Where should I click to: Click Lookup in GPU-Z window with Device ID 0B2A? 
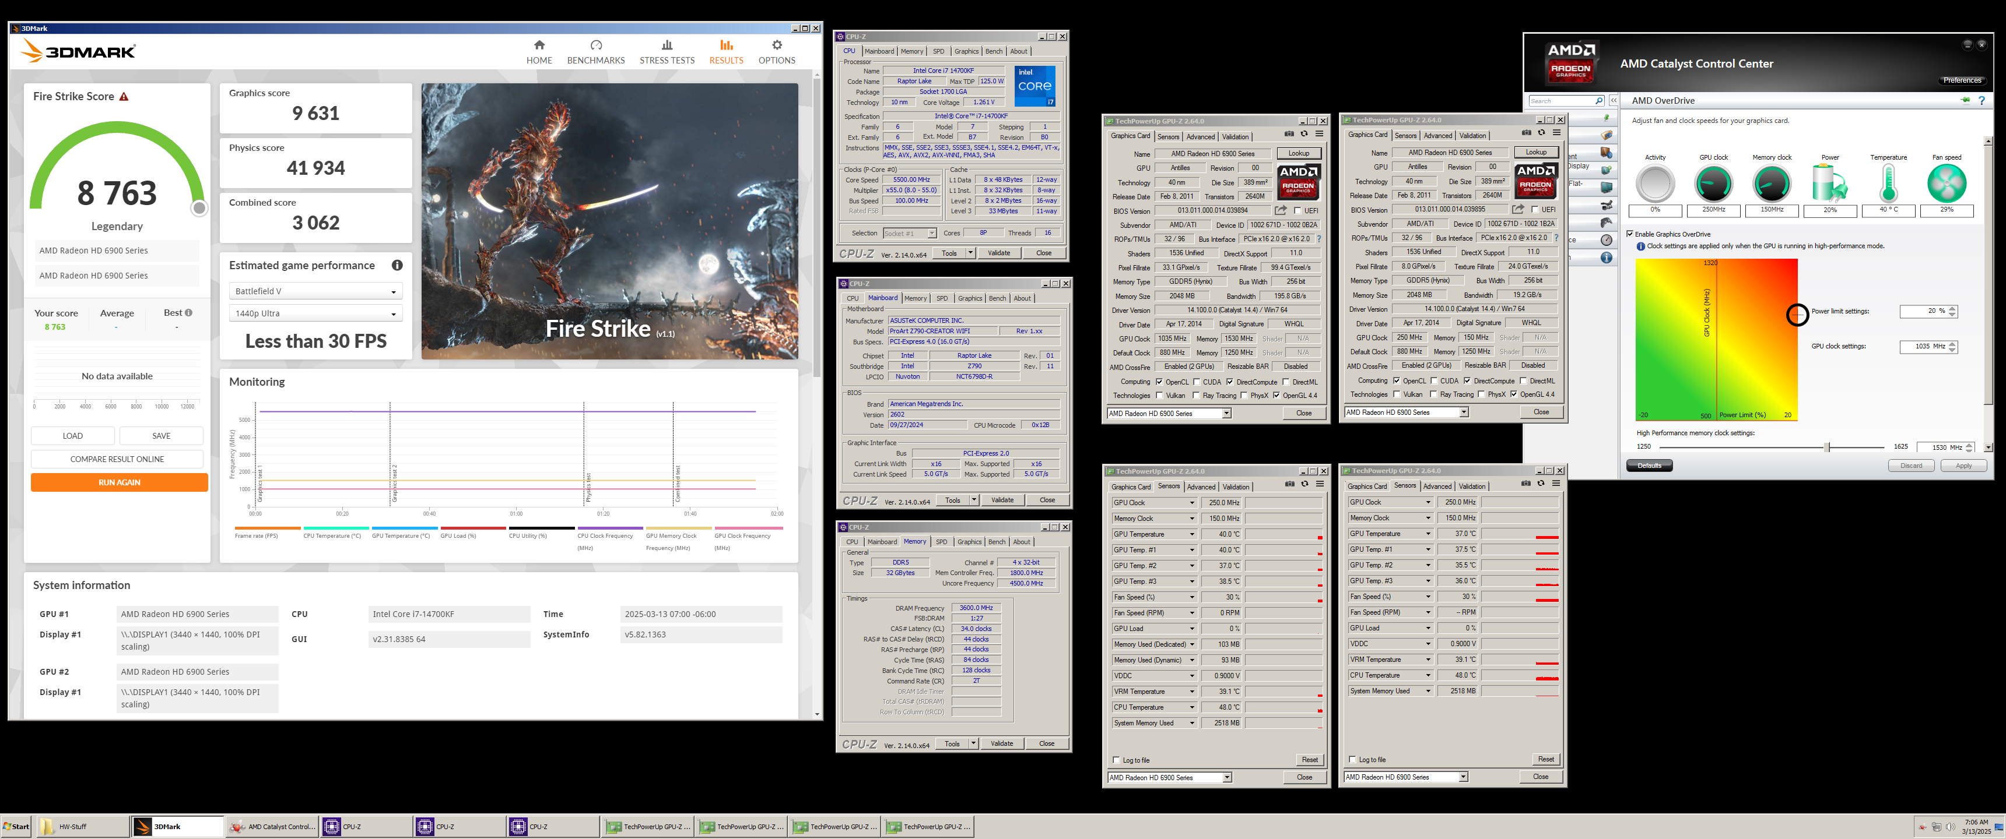coord(1298,153)
